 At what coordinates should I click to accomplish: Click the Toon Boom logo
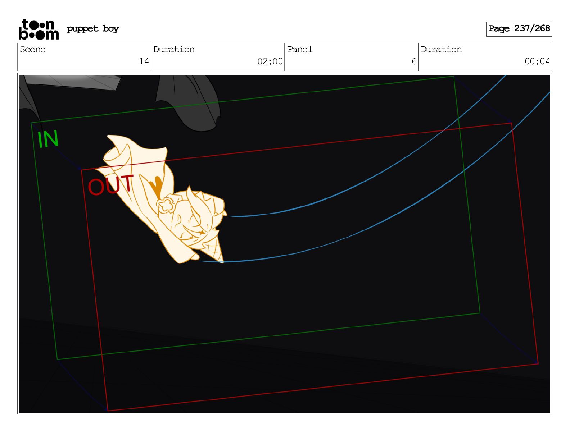[x=39, y=29]
